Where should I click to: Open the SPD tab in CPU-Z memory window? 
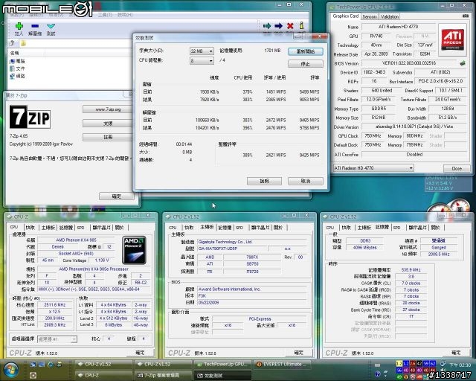coord(396,228)
